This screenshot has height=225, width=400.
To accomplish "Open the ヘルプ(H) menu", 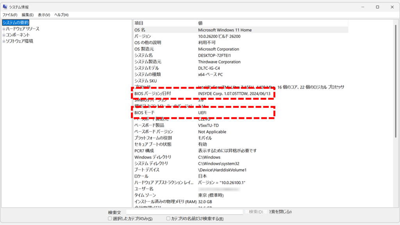I will (61, 15).
